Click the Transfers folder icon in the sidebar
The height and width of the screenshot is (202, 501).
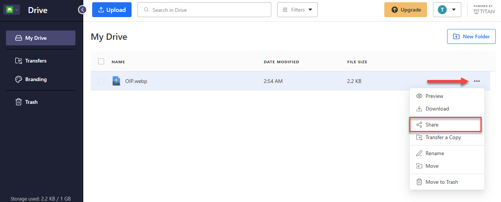coord(18,61)
